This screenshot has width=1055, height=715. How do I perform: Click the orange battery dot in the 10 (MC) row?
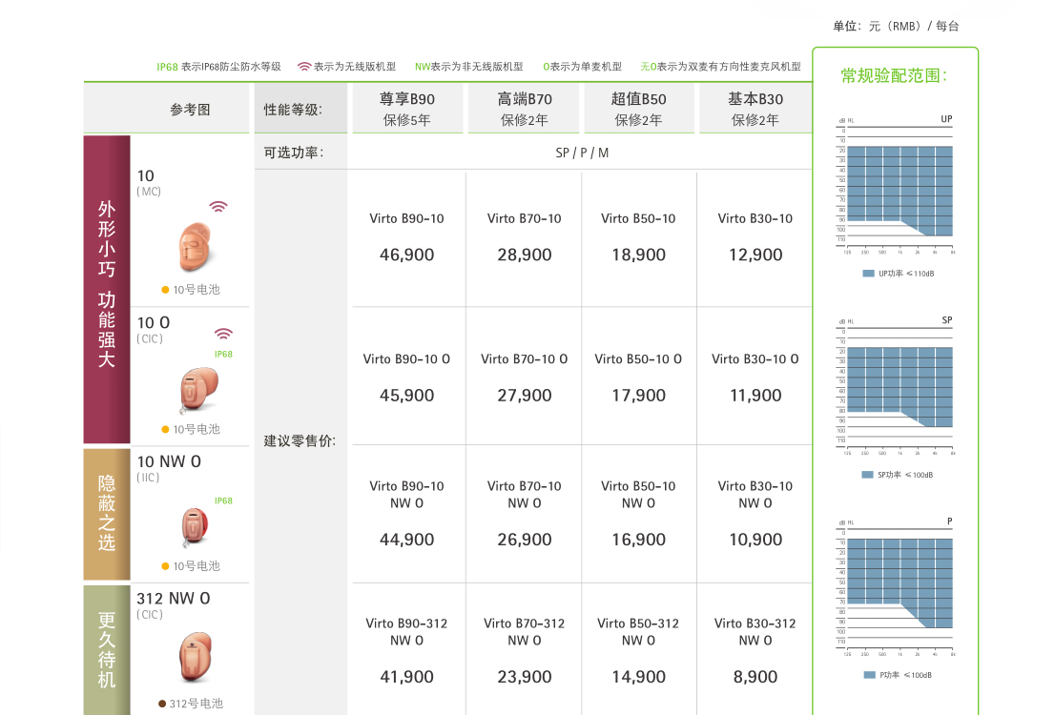[x=165, y=290]
